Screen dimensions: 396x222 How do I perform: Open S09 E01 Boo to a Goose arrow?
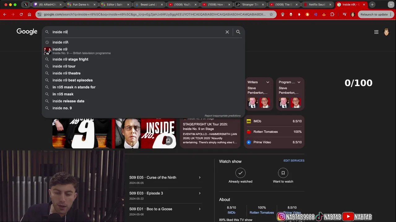(x=200, y=209)
